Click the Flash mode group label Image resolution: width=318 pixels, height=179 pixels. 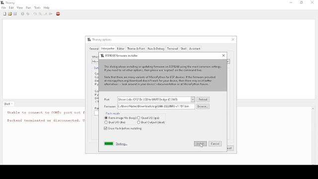[113, 113]
